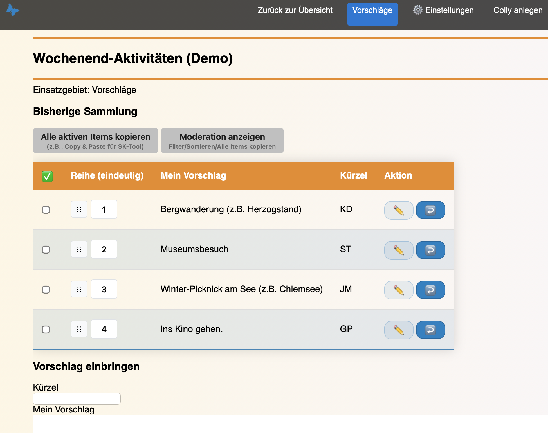The width and height of the screenshot is (548, 433).
Task: Click Alle aktiven Items kopieren
Action: coord(95,141)
